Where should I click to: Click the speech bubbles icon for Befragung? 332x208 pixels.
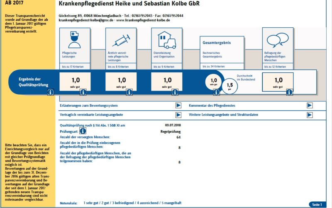tap(278, 40)
